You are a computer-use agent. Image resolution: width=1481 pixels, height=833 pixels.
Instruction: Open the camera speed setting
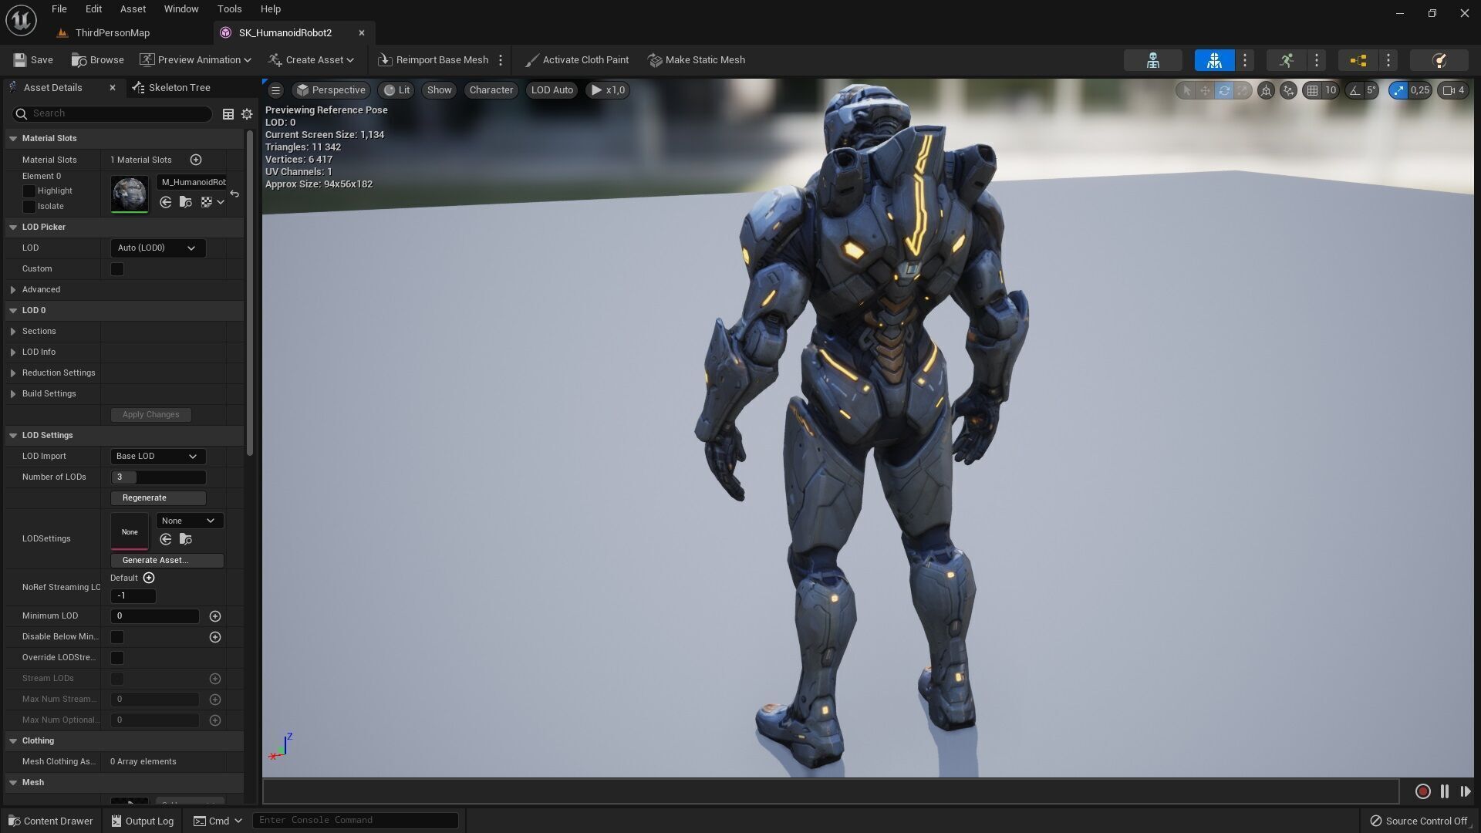click(1453, 90)
